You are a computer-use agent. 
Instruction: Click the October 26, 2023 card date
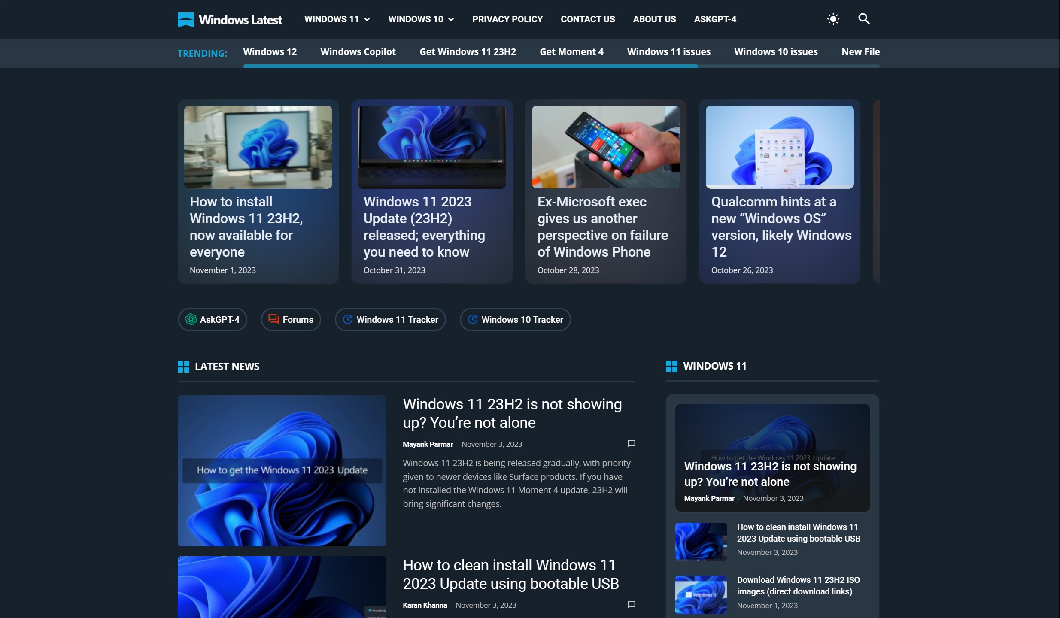click(742, 270)
